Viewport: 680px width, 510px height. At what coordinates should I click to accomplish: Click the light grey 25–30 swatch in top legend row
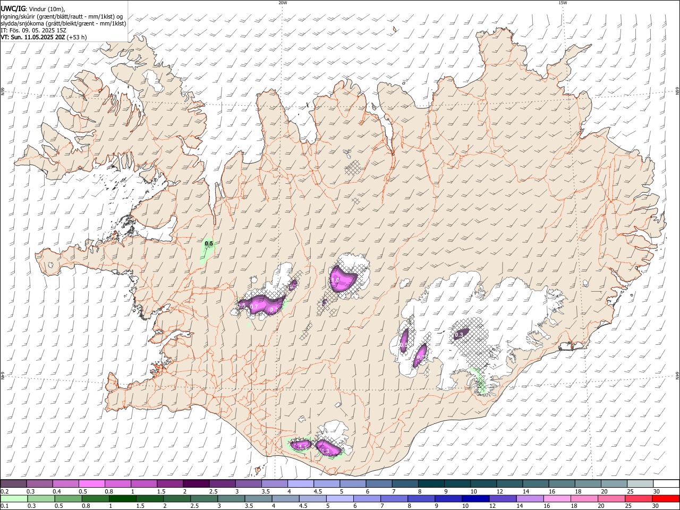click(x=640, y=483)
